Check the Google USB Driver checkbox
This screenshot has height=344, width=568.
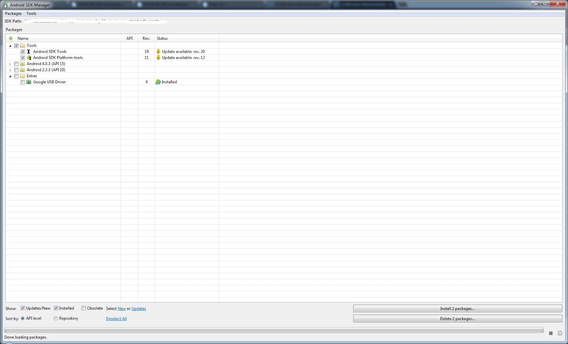(23, 82)
